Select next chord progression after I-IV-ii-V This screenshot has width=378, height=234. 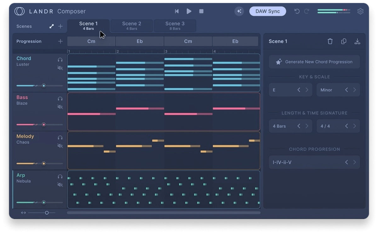click(x=354, y=162)
